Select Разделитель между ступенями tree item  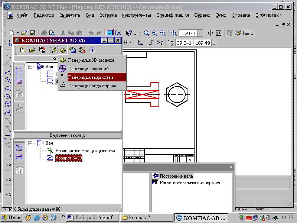85,151
